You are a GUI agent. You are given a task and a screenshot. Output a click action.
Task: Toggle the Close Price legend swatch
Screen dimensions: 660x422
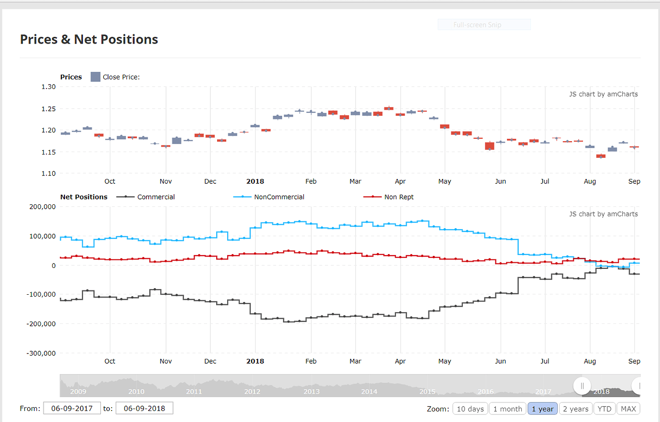coord(95,77)
